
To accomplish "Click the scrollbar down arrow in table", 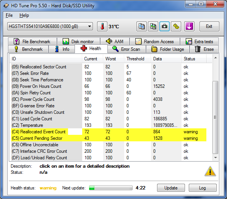I will [x=216, y=158].
